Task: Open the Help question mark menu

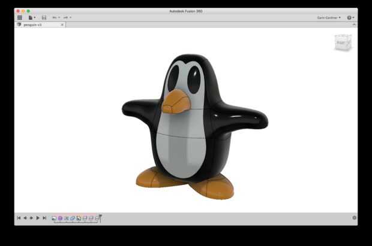Action: tap(350, 17)
